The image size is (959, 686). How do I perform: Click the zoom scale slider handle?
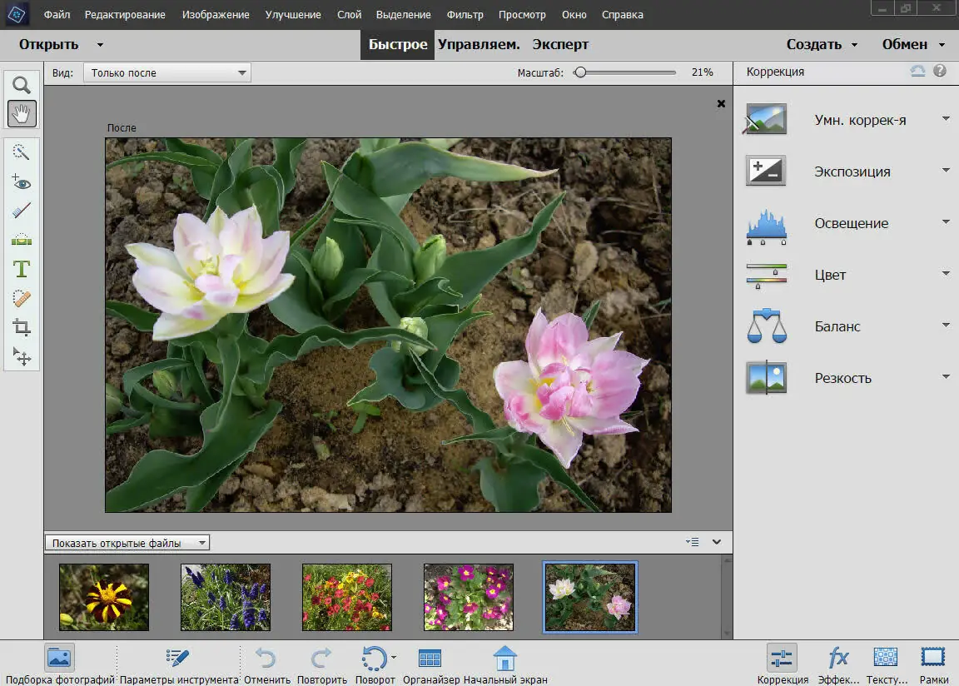click(579, 72)
